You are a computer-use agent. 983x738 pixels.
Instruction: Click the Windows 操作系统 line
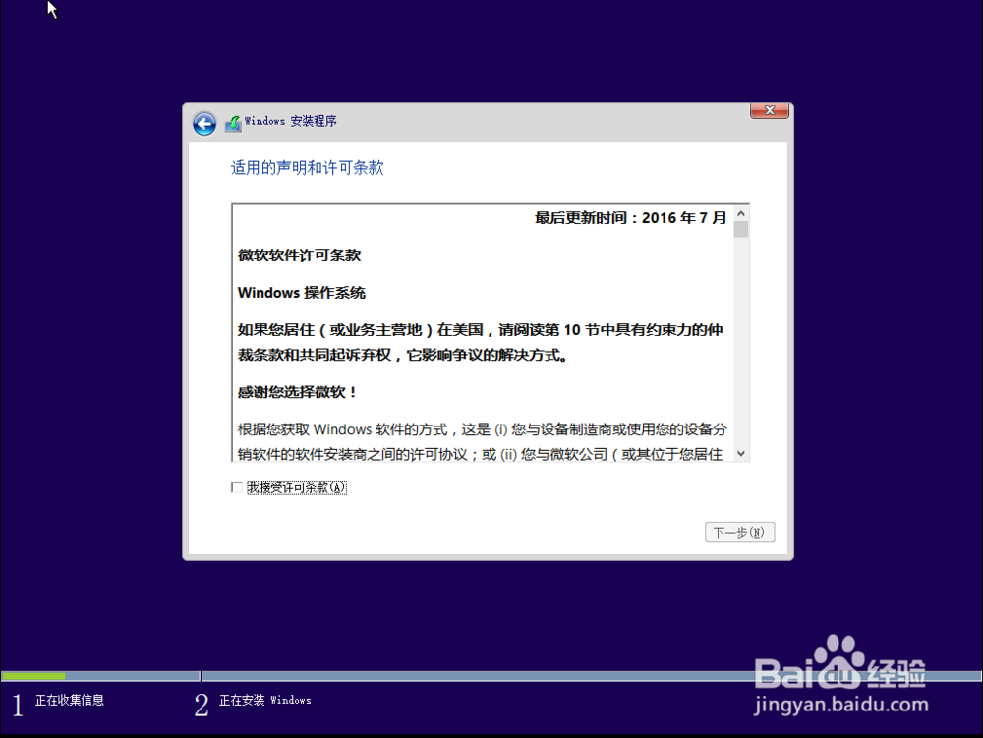click(x=302, y=293)
